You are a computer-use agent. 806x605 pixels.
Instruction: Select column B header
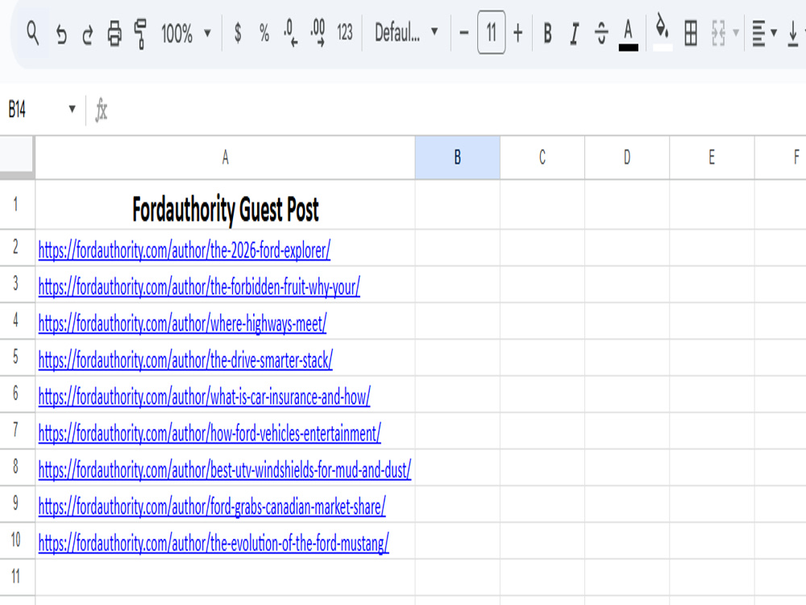(x=458, y=157)
